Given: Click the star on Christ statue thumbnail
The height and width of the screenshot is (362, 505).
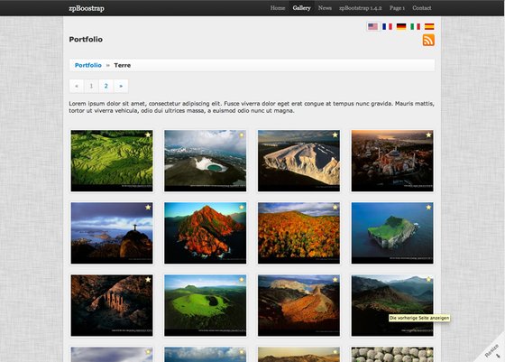Looking at the screenshot, I should point(148,207).
